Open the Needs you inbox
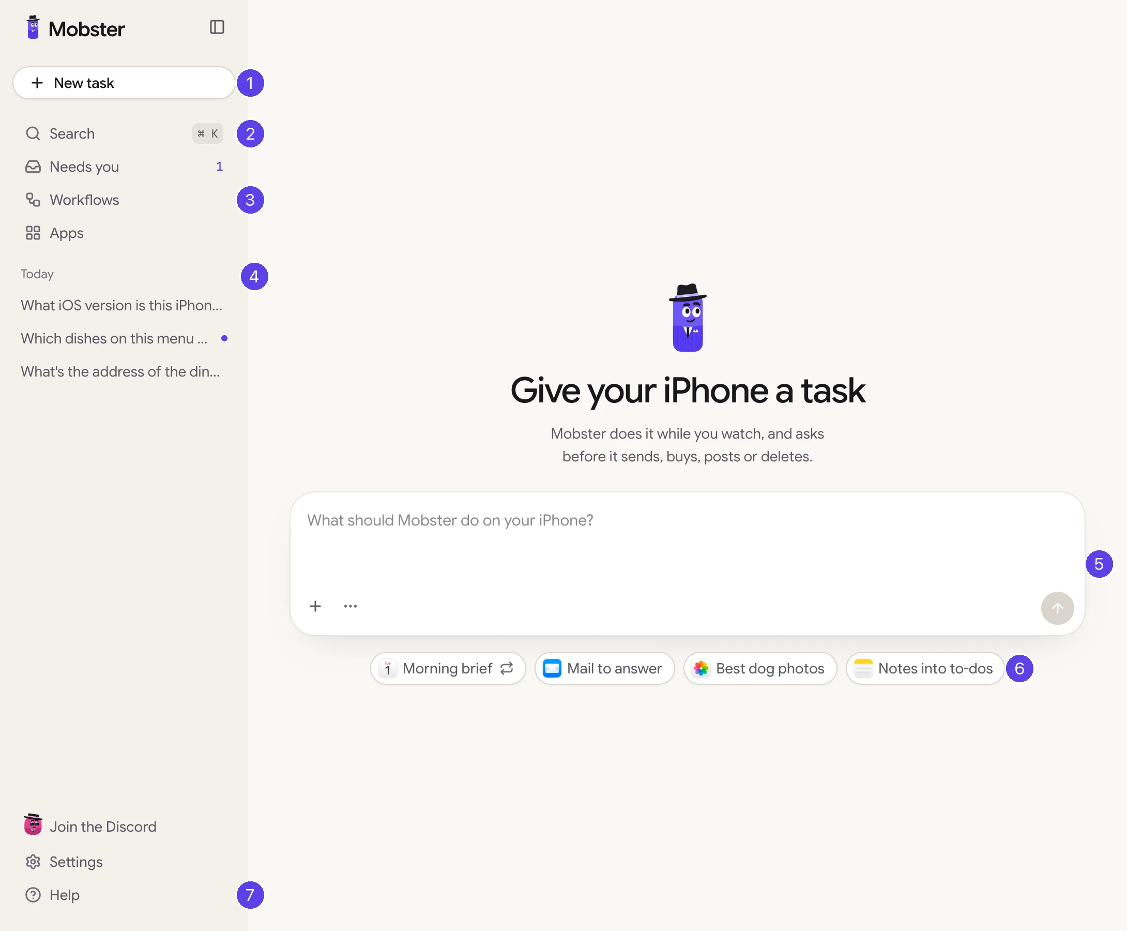The width and height of the screenshot is (1127, 931). [124, 167]
